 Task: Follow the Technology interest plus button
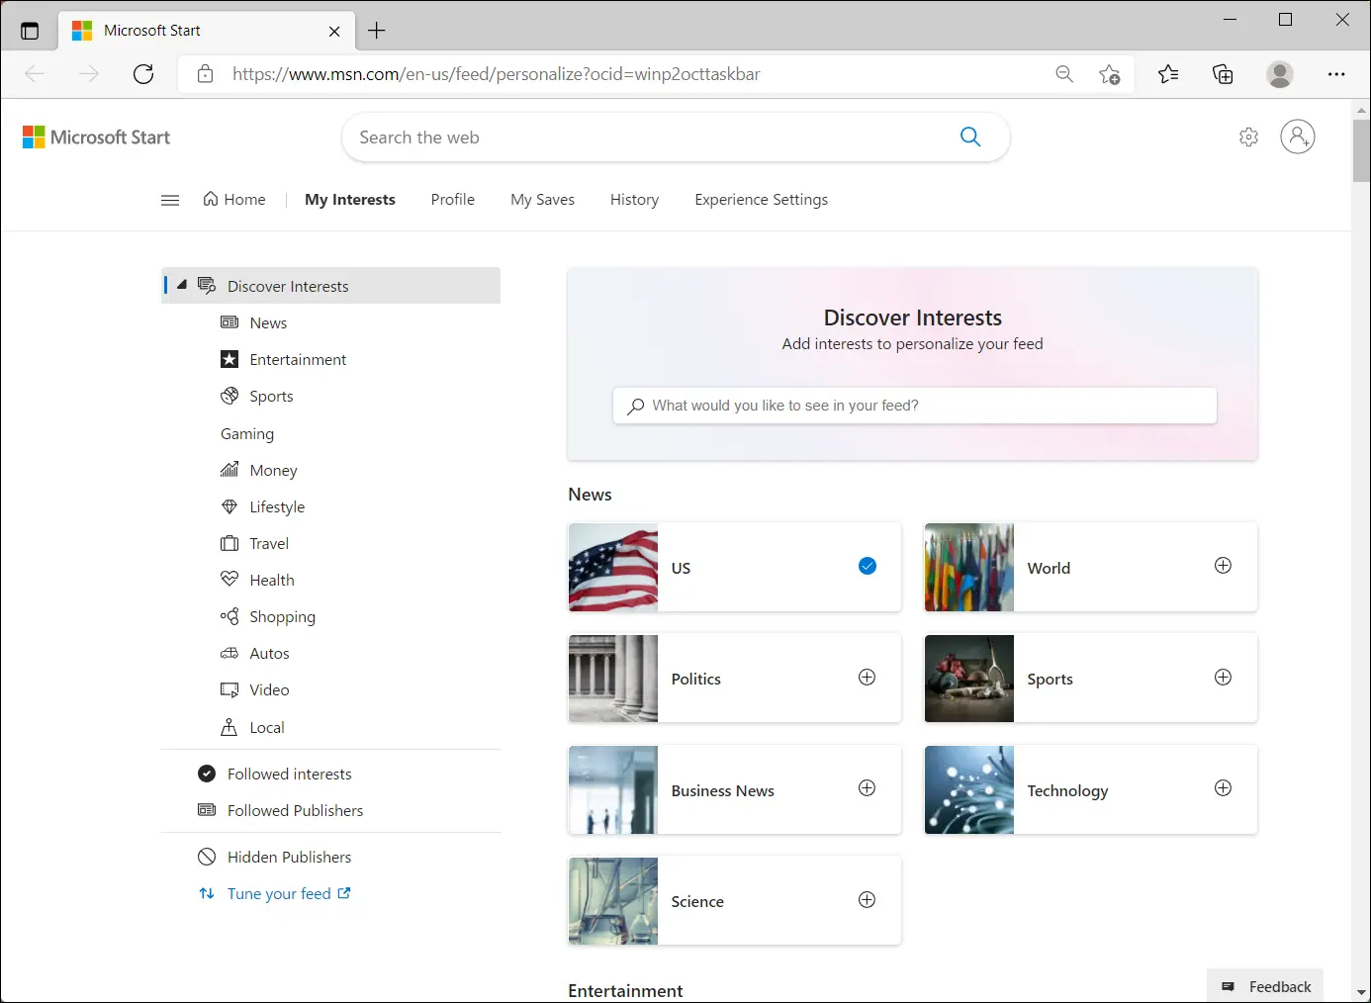1223,788
